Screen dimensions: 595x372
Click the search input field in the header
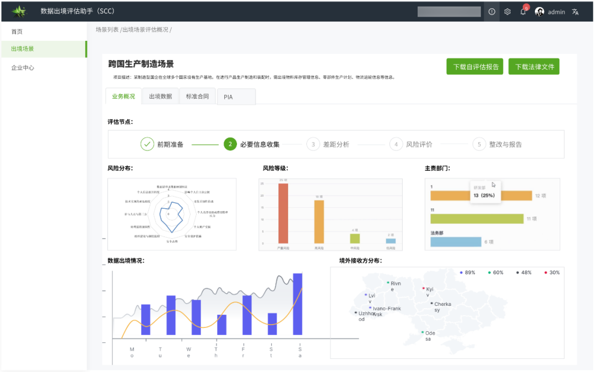coord(448,12)
